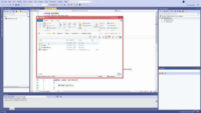The height and width of the screenshot is (113, 201).
Task: Click Paste in File Explorer ribbon
Action: [x=44, y=25]
